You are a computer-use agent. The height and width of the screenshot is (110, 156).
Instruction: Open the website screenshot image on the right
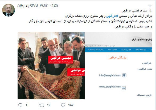pos(118,66)
